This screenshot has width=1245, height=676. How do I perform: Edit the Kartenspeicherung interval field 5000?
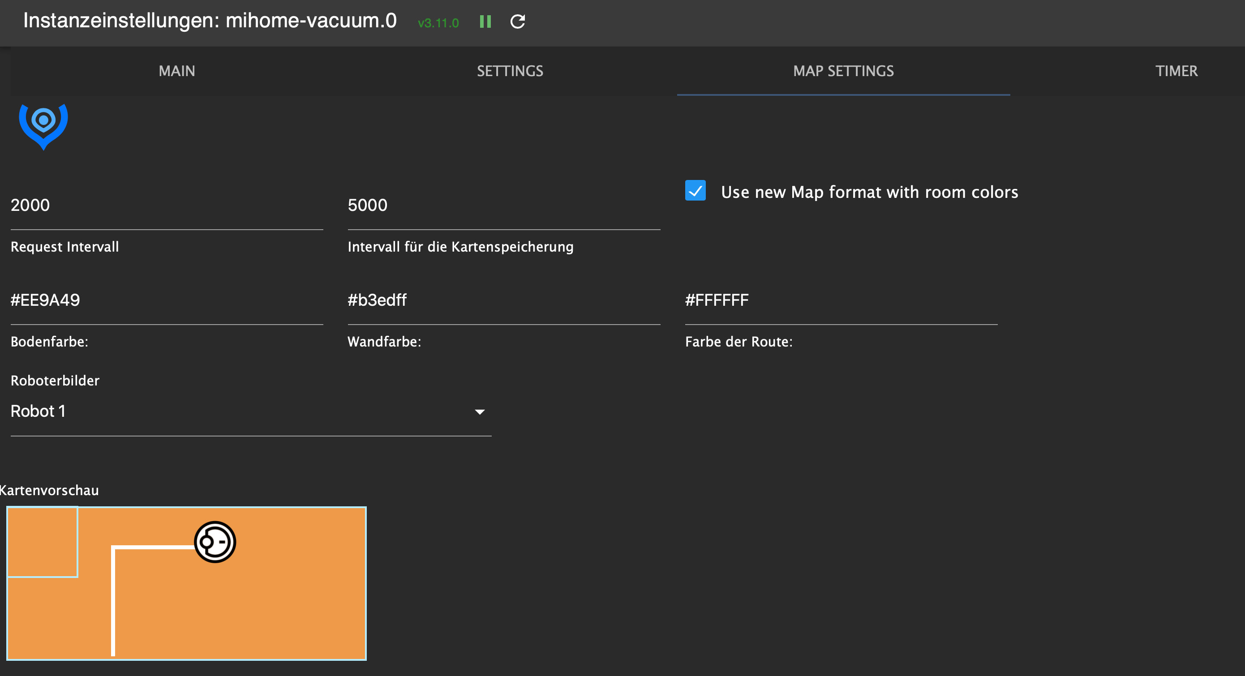coord(504,206)
